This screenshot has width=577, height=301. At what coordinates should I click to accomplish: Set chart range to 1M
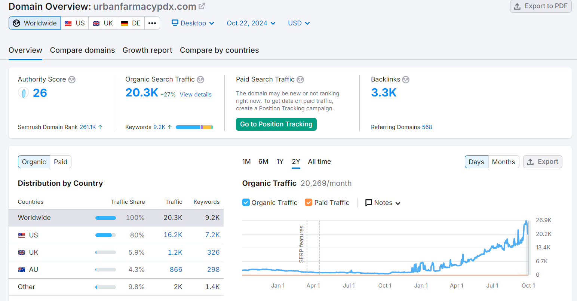pos(246,162)
